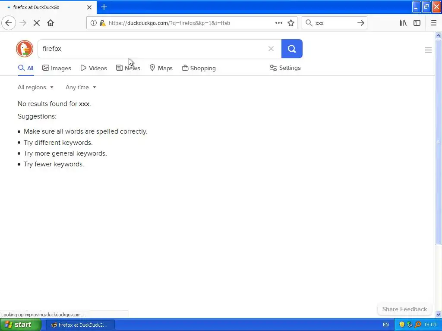
Task: Click the xxx browser search box
Action: click(335, 23)
